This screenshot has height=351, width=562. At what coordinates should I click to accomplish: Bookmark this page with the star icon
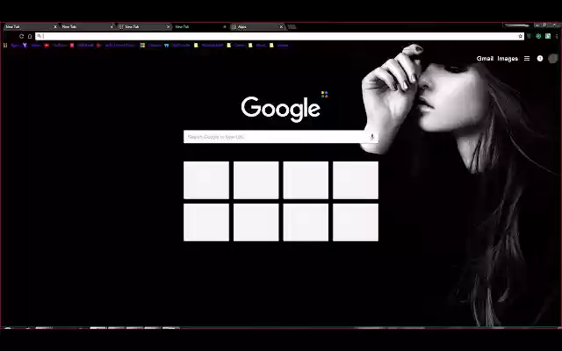point(521,36)
